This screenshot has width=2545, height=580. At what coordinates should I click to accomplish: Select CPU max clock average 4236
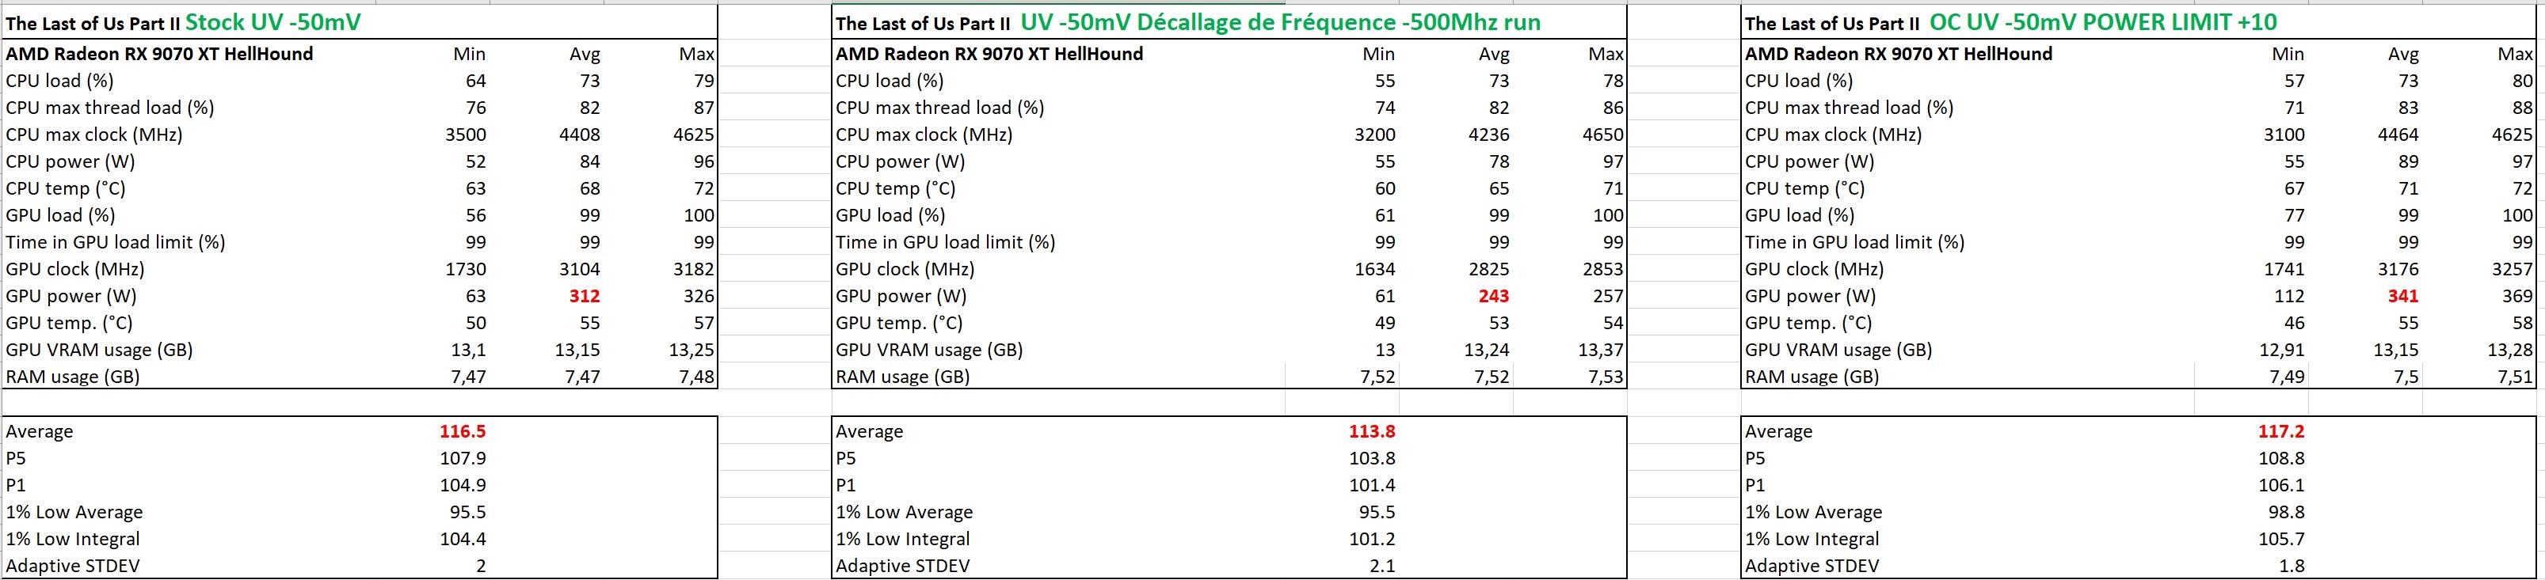[x=1489, y=135]
